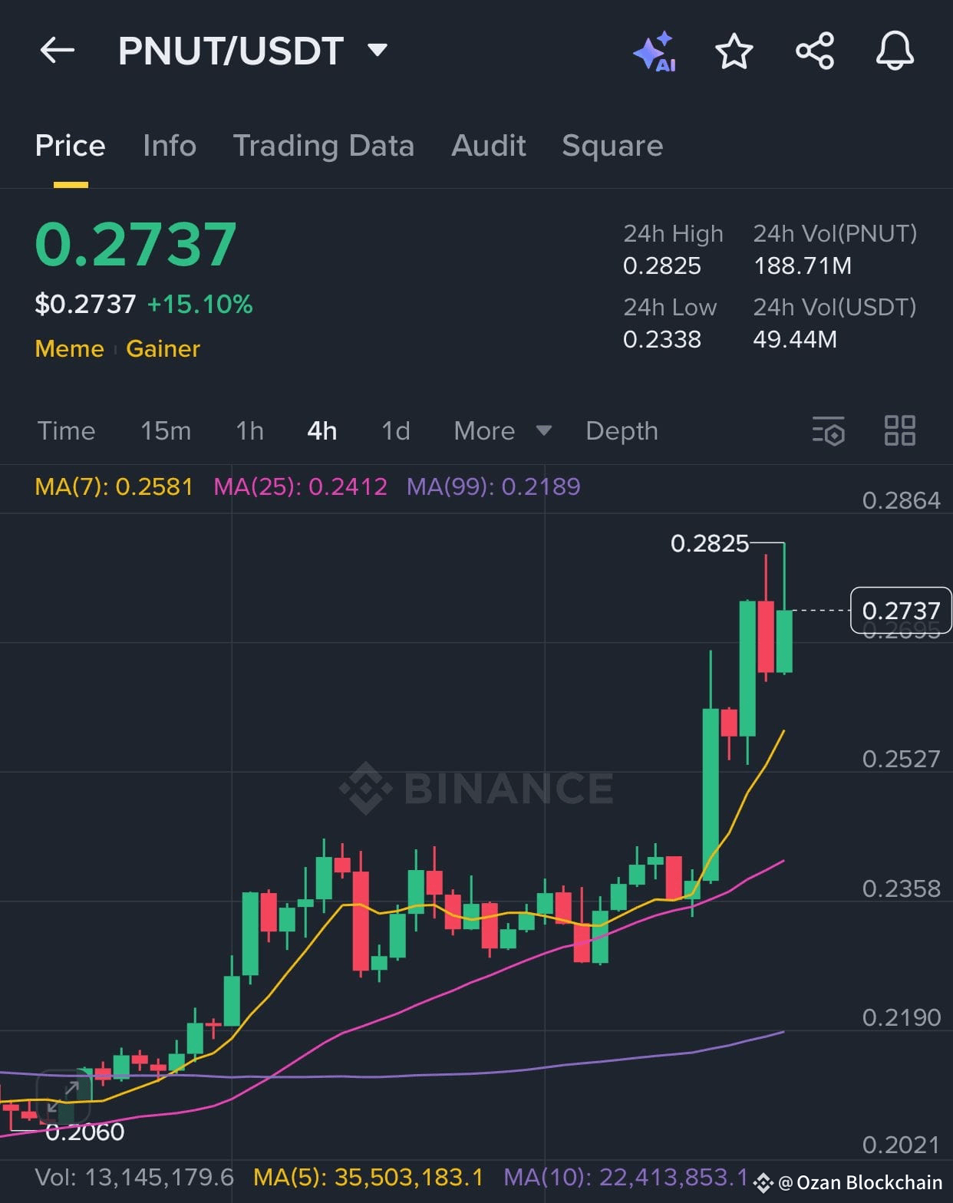Tap the large 0.2737 price
Image resolution: width=953 pixels, height=1203 pixels.
pyautogui.click(x=136, y=245)
